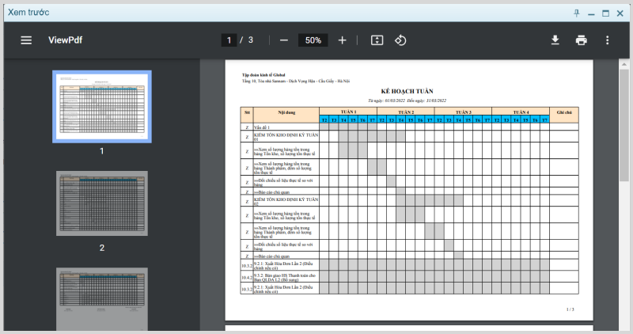Click the scrollbar up arrow
This screenshot has width=633, height=334.
coord(624,64)
